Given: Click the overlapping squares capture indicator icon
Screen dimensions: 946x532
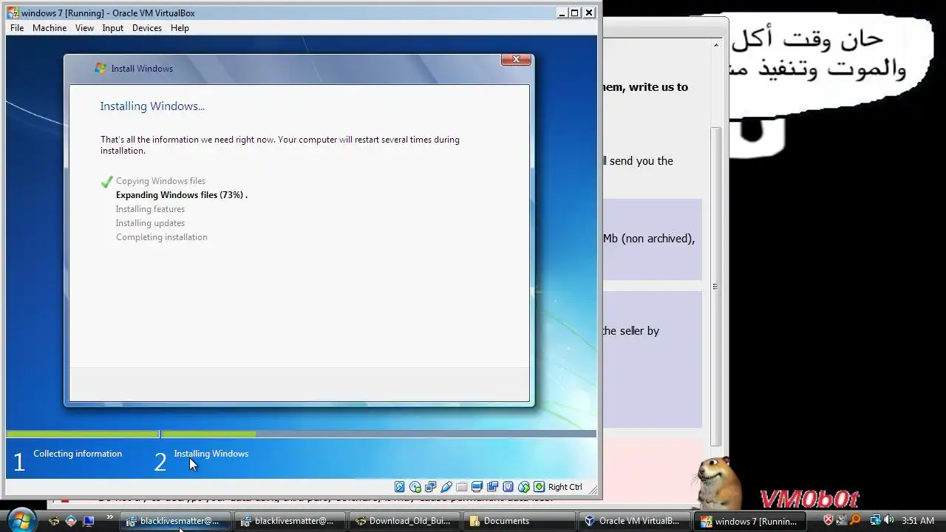Looking at the screenshot, I should 492,487.
